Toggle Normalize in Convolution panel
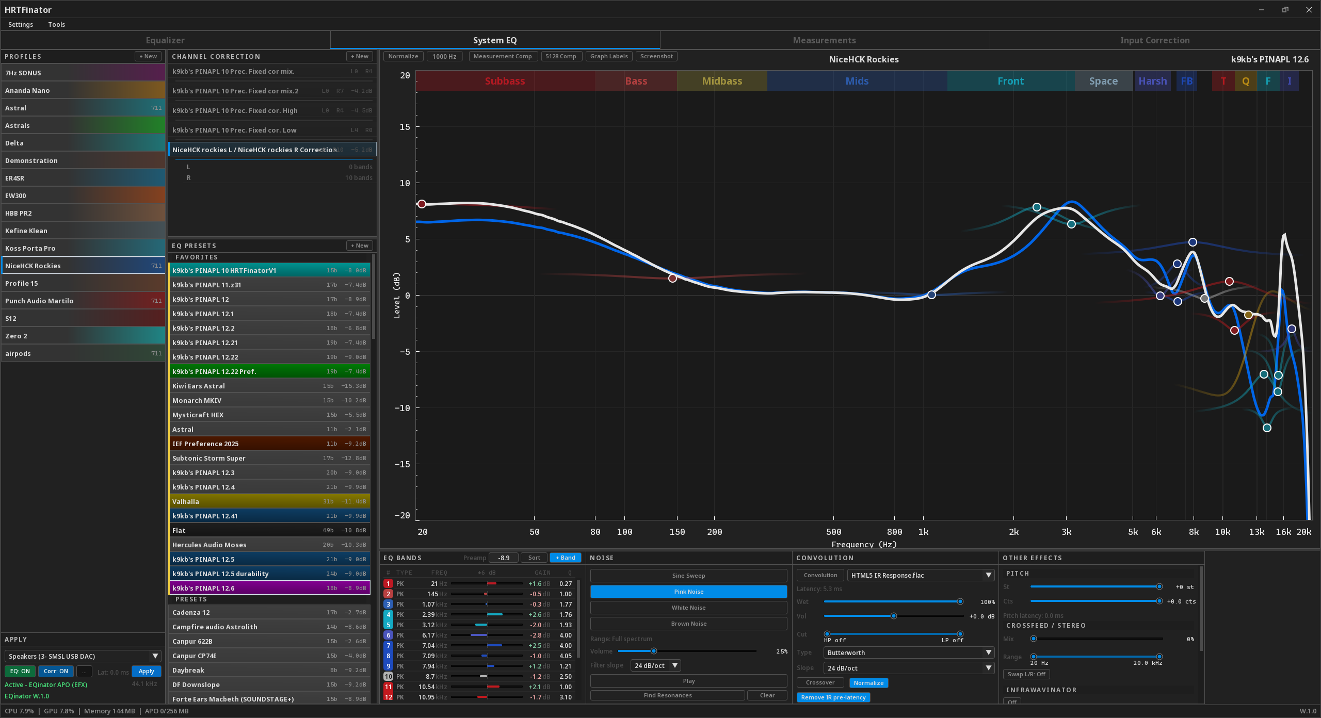 [868, 682]
